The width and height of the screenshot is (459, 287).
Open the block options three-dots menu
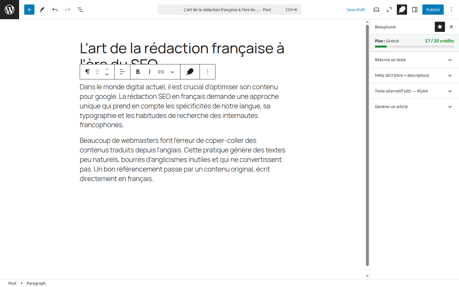coord(208,72)
